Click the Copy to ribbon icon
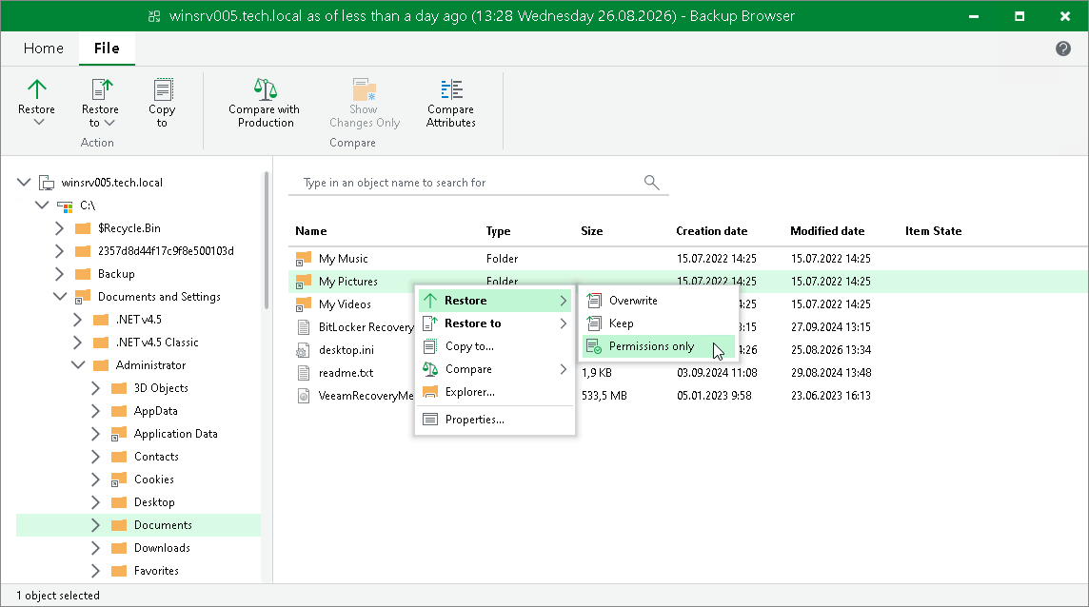The image size is (1089, 607). click(x=163, y=88)
